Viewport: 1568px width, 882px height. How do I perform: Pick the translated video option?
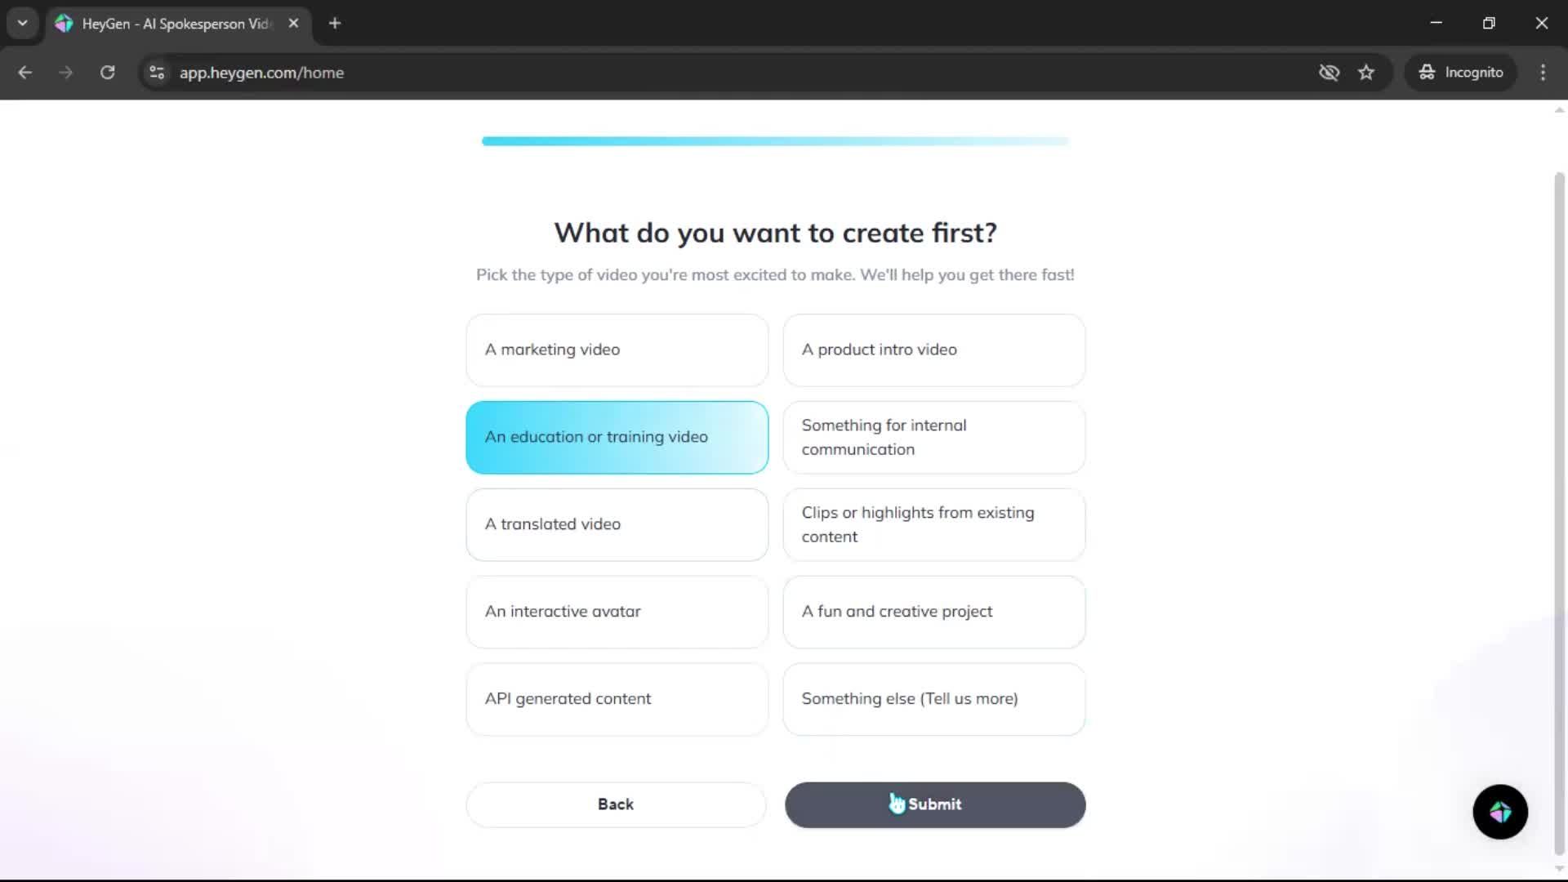point(617,524)
